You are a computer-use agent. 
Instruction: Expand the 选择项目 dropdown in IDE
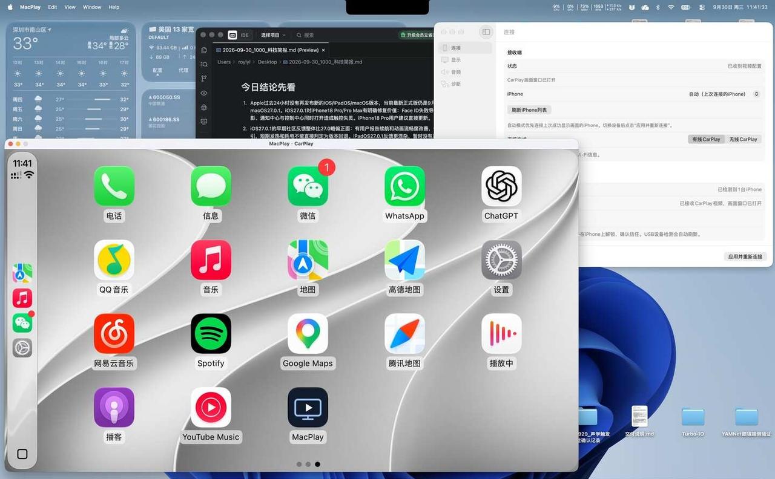coord(273,35)
